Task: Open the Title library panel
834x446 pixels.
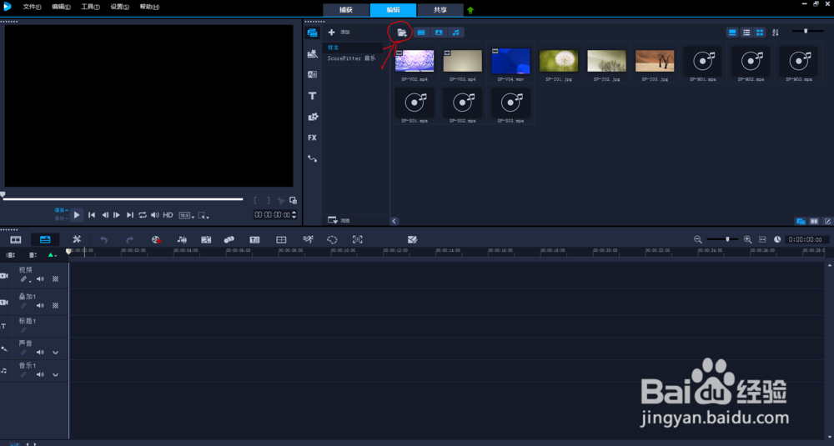Action: [312, 96]
